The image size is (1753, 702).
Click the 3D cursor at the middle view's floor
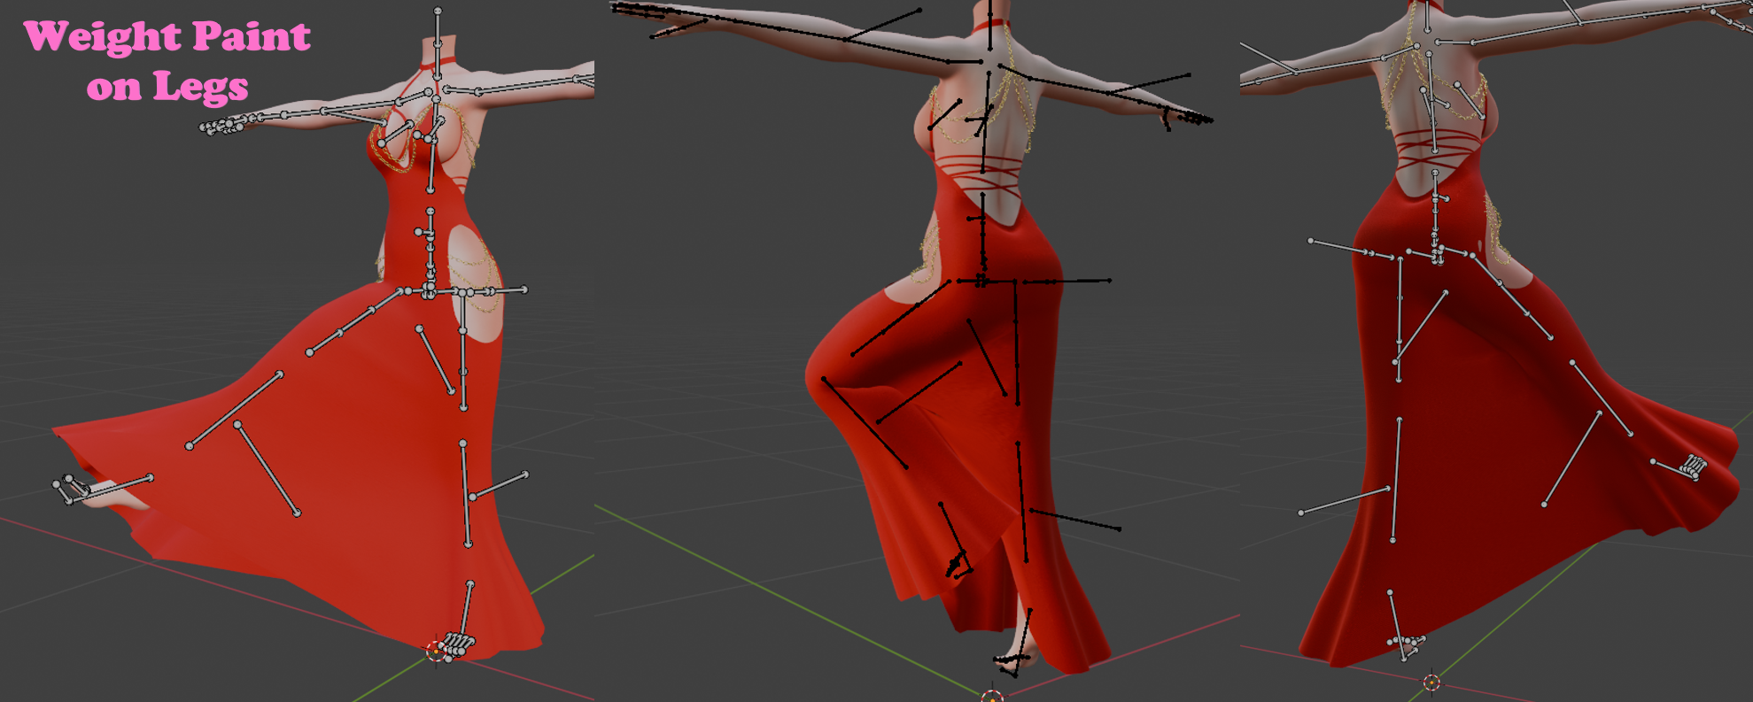(x=992, y=695)
